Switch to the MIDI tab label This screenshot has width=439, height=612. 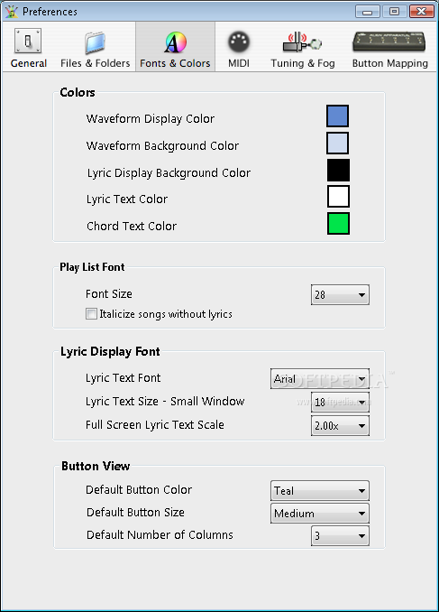(x=239, y=63)
